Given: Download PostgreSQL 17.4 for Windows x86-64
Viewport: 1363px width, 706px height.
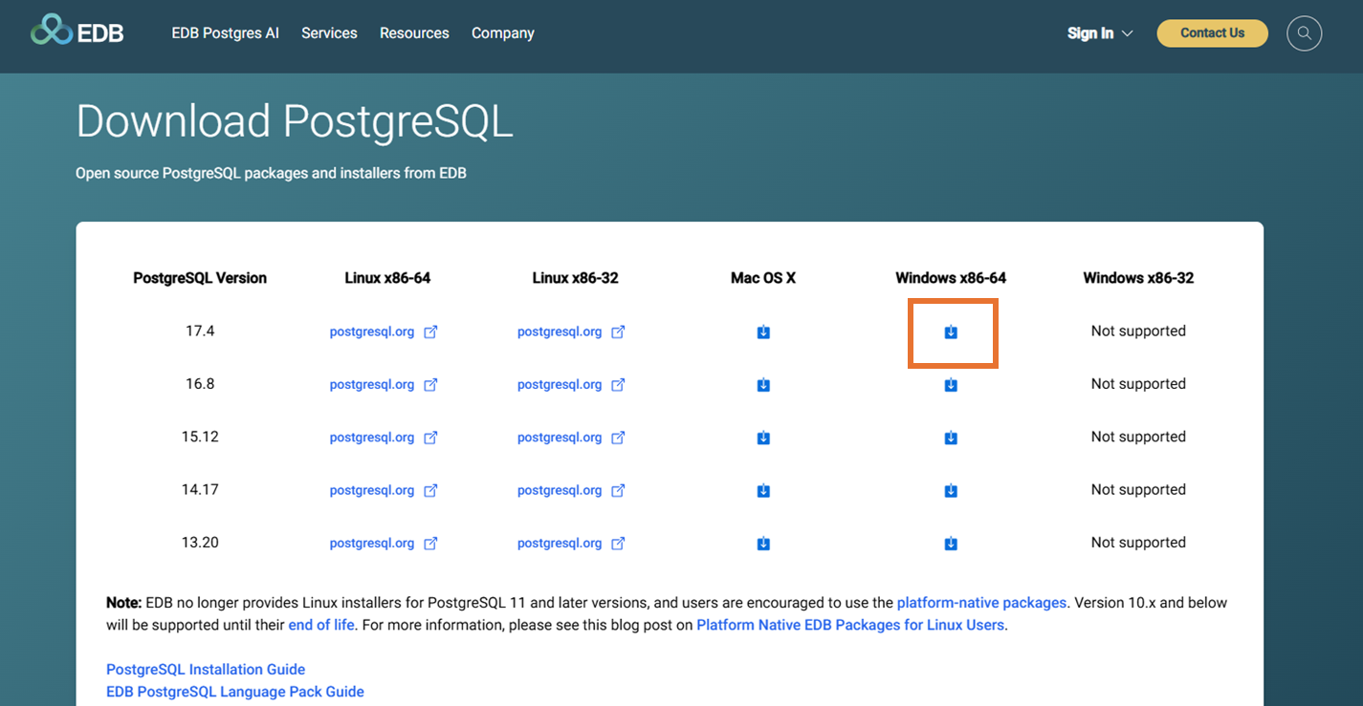Looking at the screenshot, I should point(951,332).
